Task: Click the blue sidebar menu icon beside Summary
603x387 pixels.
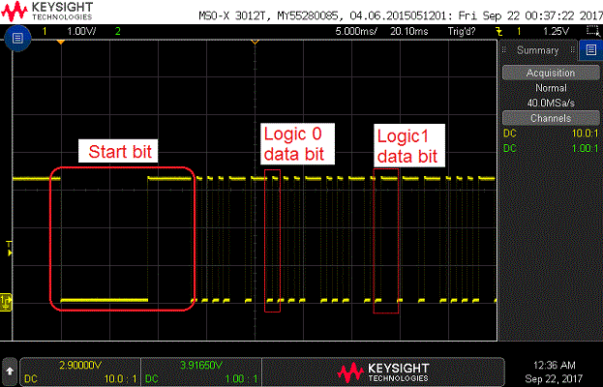Action: 590,50
